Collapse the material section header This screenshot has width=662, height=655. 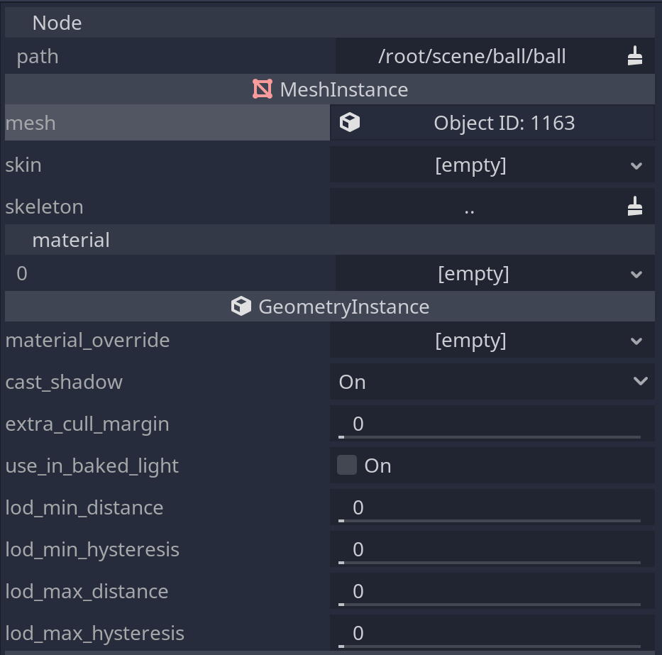pos(71,239)
